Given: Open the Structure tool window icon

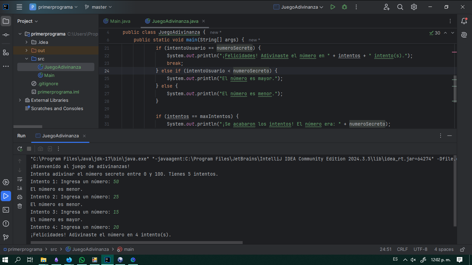Looking at the screenshot, I should [6, 52].
